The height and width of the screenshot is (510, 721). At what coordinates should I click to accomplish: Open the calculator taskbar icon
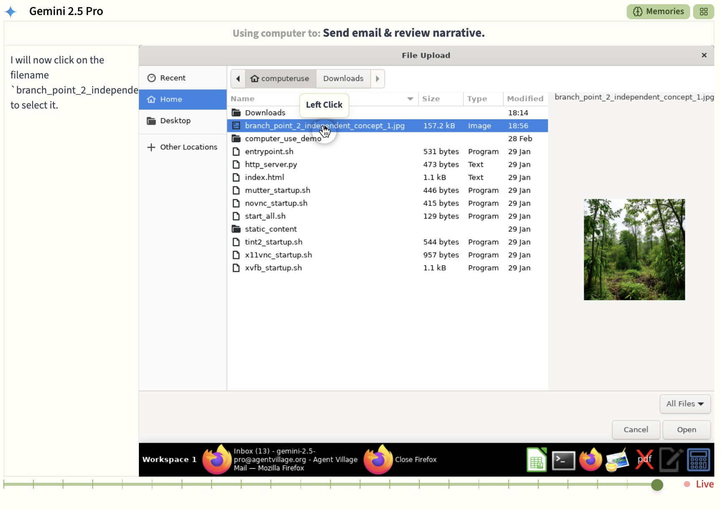pyautogui.click(x=698, y=460)
